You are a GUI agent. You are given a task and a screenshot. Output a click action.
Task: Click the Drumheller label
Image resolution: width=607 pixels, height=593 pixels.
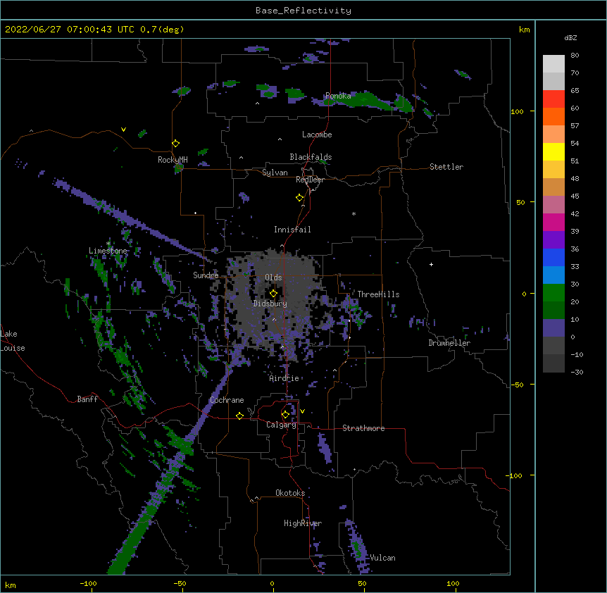(449, 343)
